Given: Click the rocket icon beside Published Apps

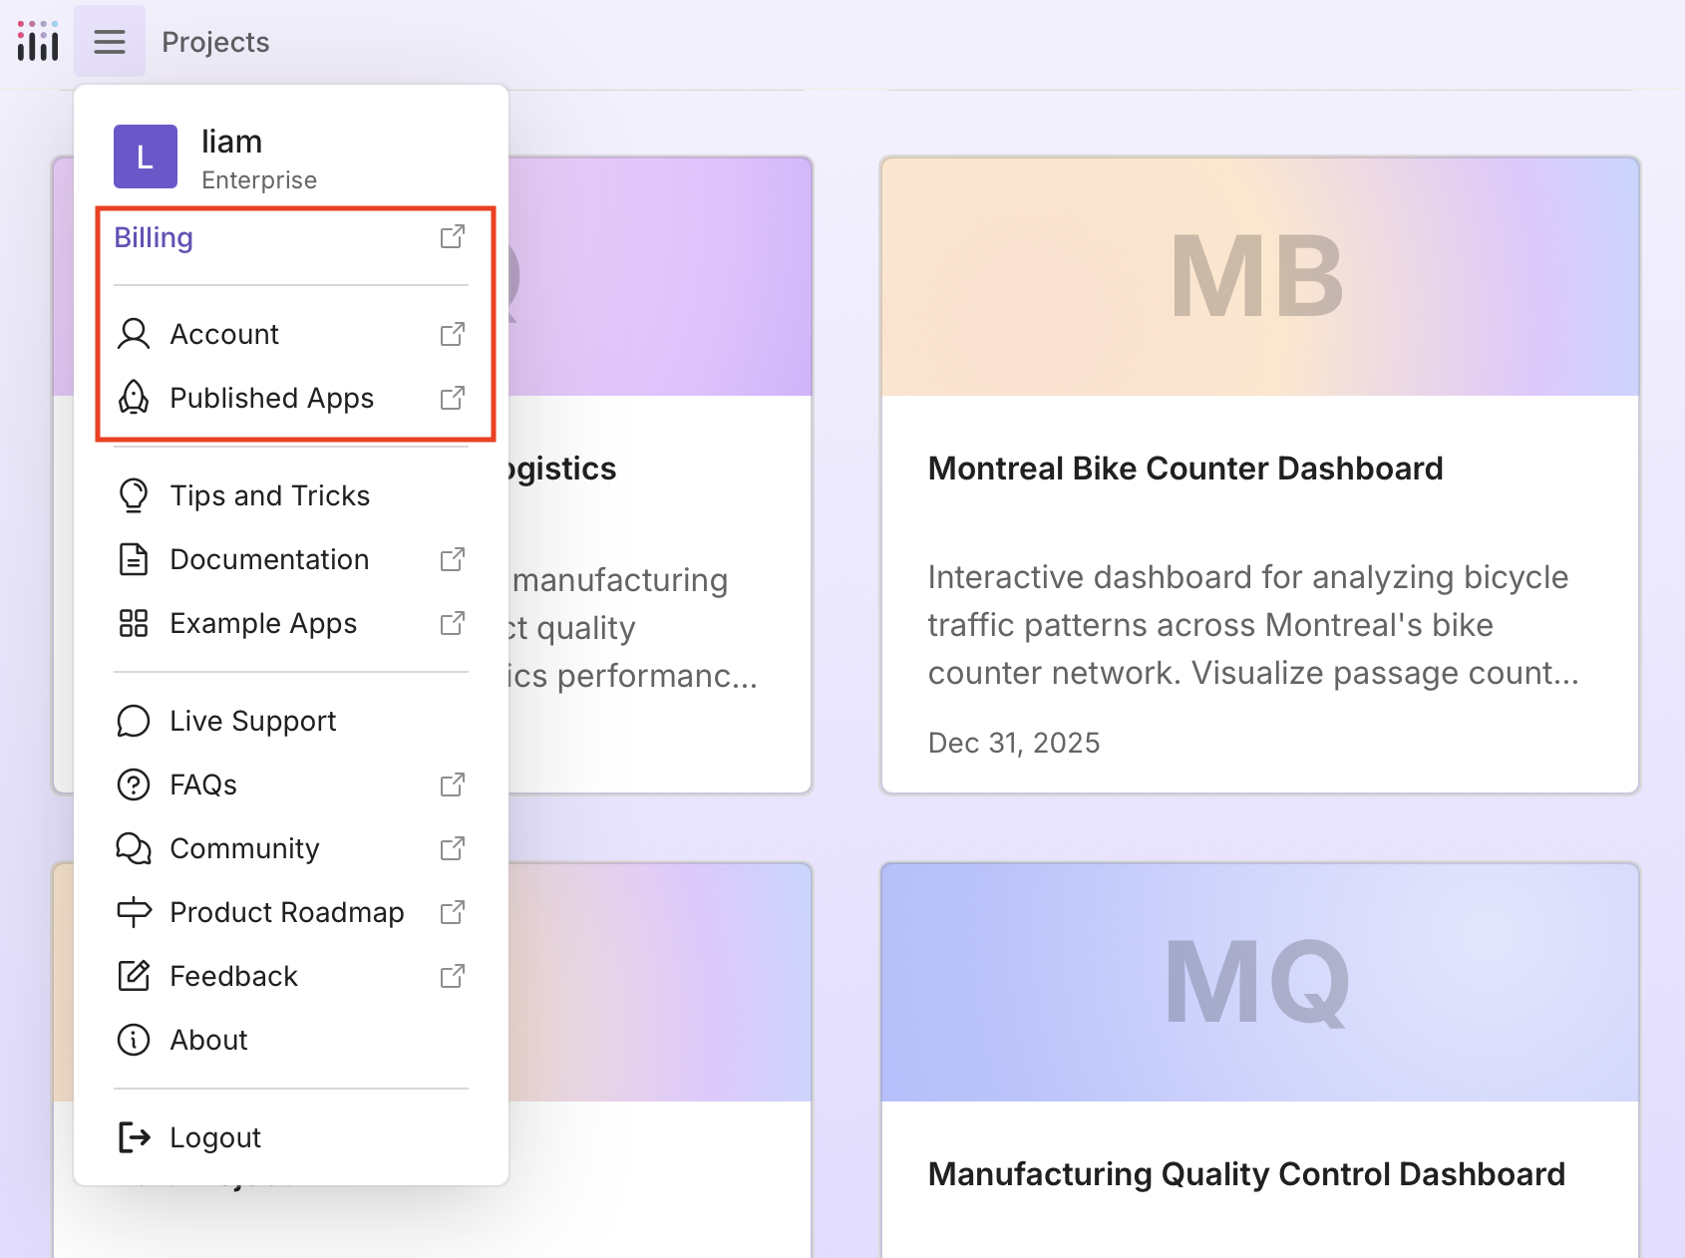Looking at the screenshot, I should (x=133, y=398).
